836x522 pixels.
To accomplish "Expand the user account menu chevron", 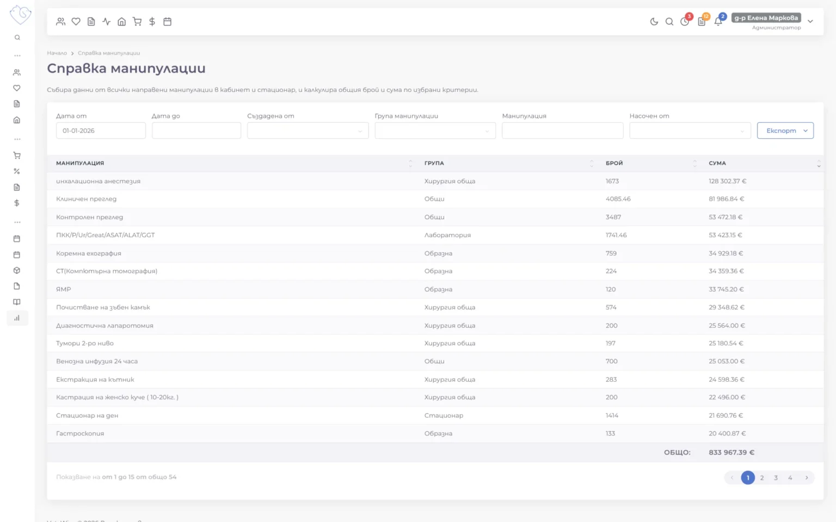I will tap(810, 22).
